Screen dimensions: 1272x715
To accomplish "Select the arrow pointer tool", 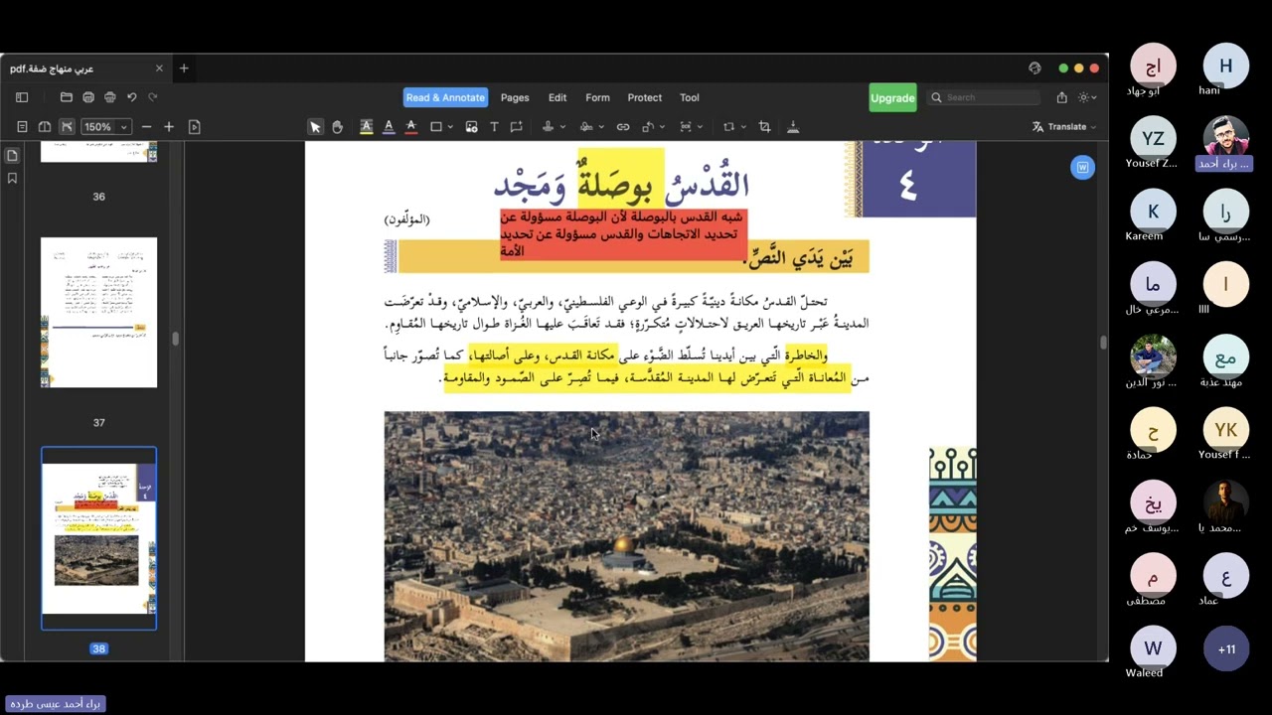I will [315, 127].
